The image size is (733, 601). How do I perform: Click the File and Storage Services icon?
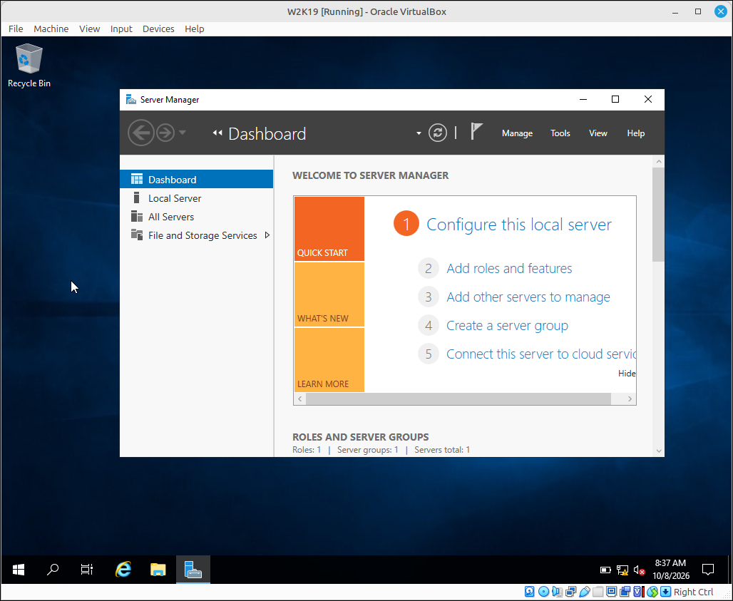(x=136, y=235)
